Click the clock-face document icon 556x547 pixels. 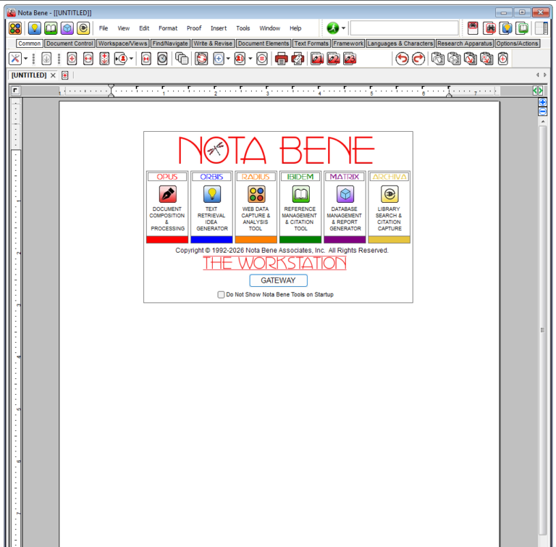[162, 59]
